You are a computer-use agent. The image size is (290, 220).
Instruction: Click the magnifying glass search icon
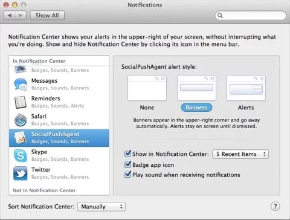220,16
